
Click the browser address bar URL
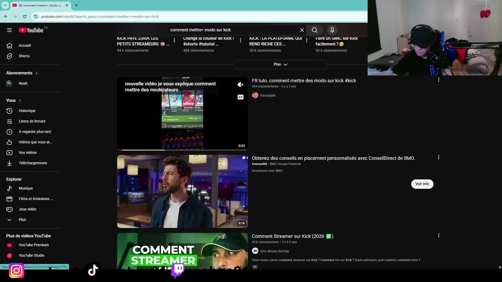click(x=100, y=16)
